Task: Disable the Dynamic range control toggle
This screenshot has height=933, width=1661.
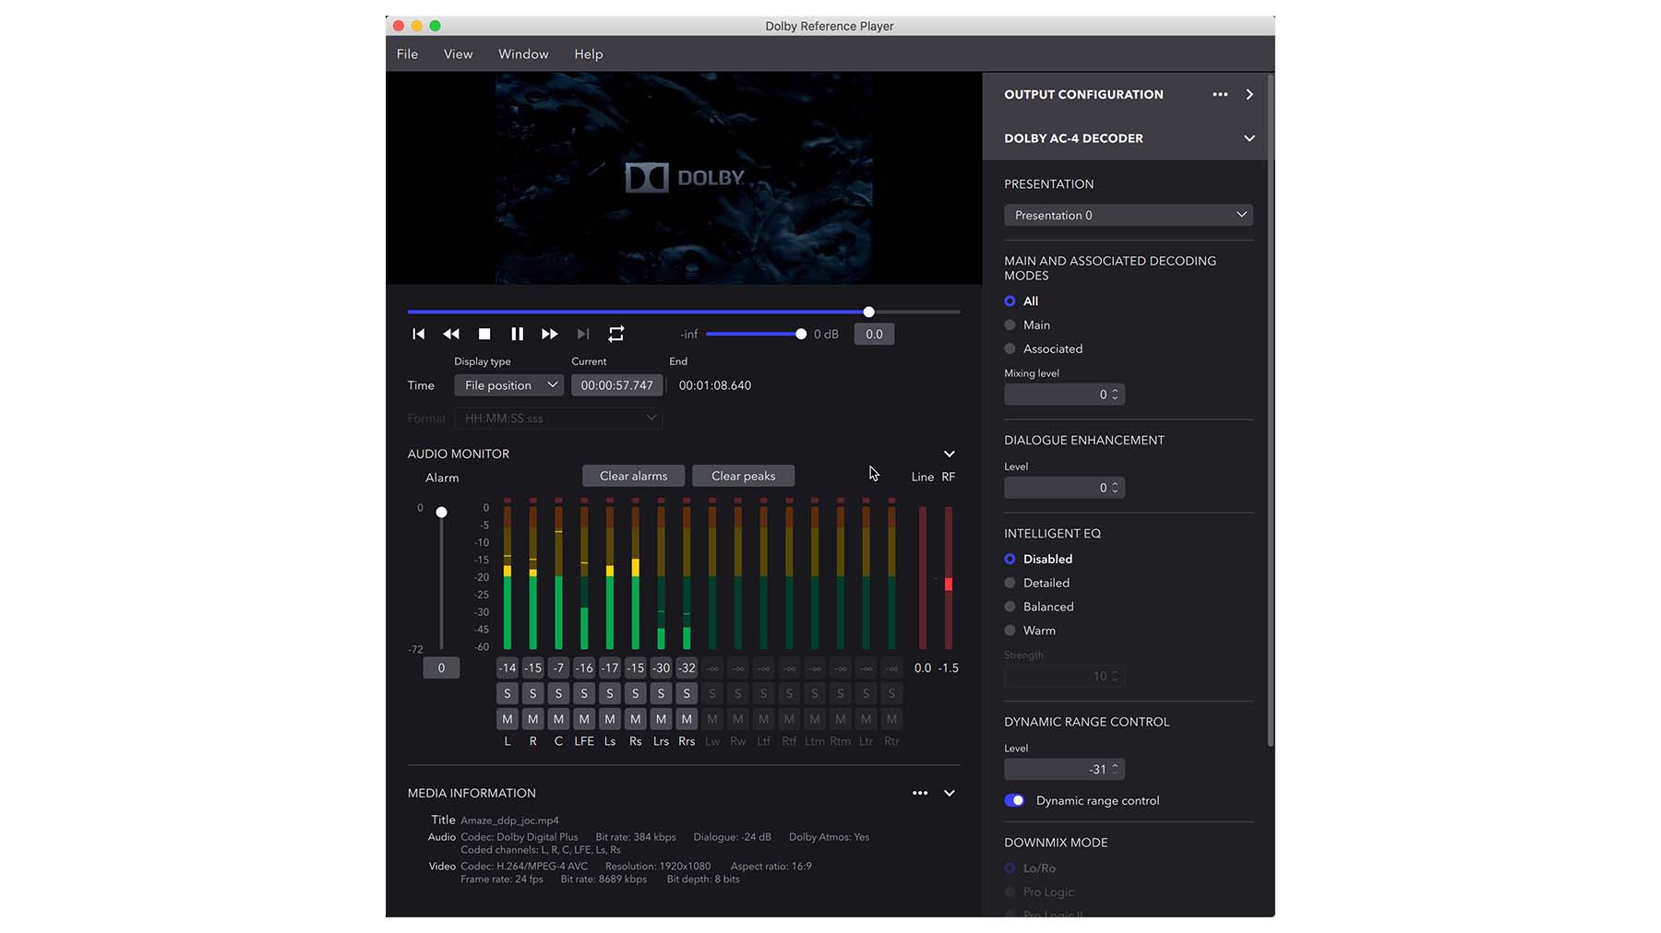Action: [1014, 800]
